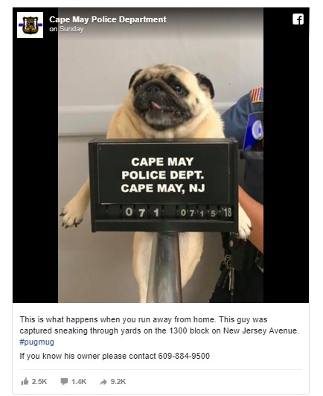Open the Cape May Police badge avatar
The height and width of the screenshot is (396, 323).
(30, 25)
